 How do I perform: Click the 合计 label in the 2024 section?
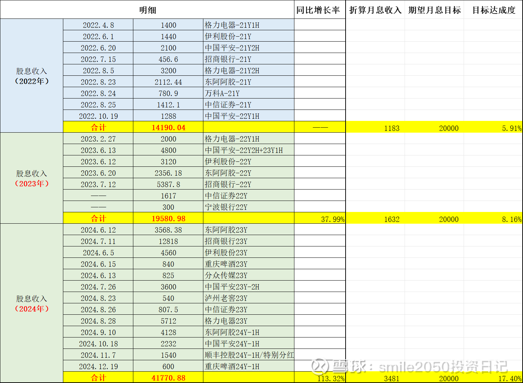(98, 377)
